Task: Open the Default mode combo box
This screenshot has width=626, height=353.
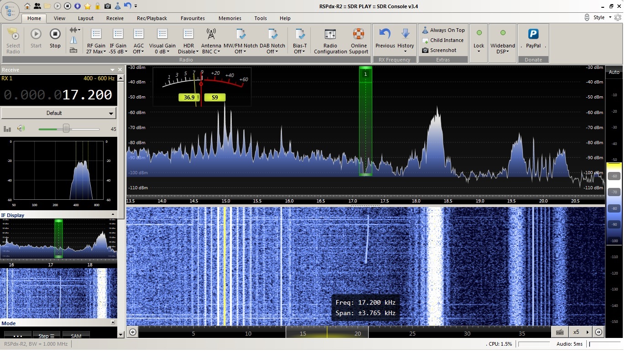Action: coord(58,113)
